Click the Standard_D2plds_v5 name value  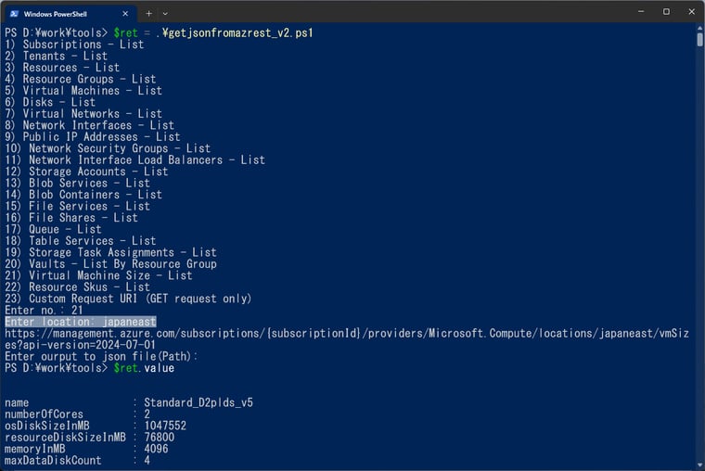(199, 402)
